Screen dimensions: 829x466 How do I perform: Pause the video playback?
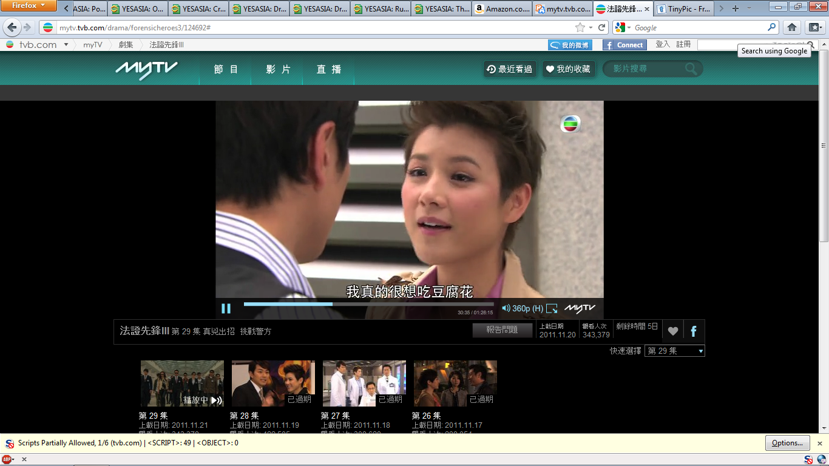tap(226, 308)
